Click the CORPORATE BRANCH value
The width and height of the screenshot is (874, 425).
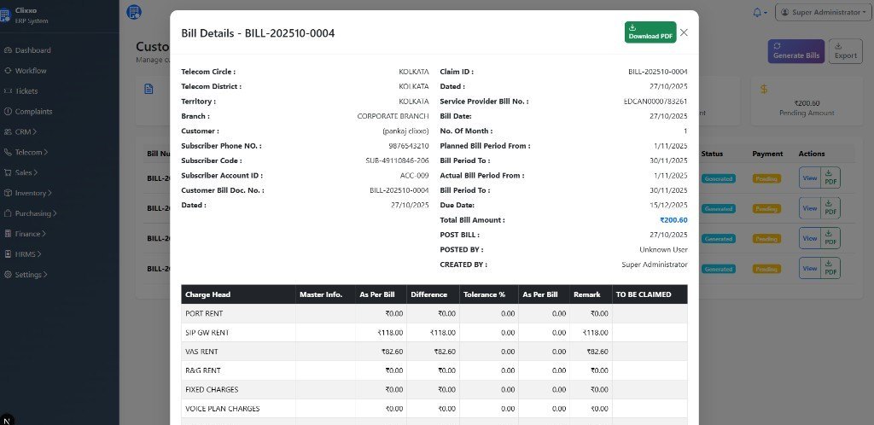point(393,116)
